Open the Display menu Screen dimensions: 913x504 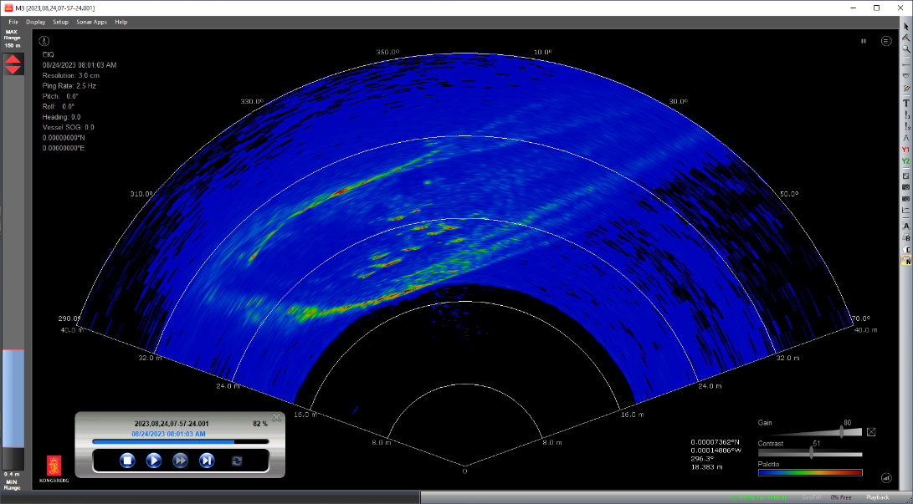(35, 22)
